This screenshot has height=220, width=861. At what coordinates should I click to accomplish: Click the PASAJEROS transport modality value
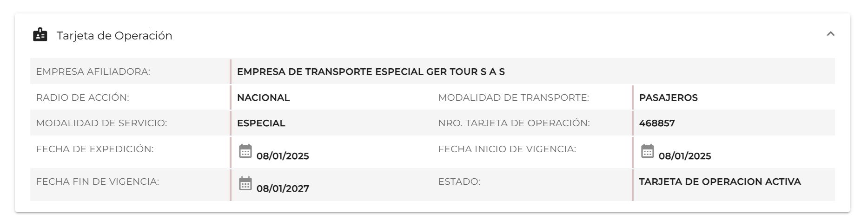click(668, 97)
